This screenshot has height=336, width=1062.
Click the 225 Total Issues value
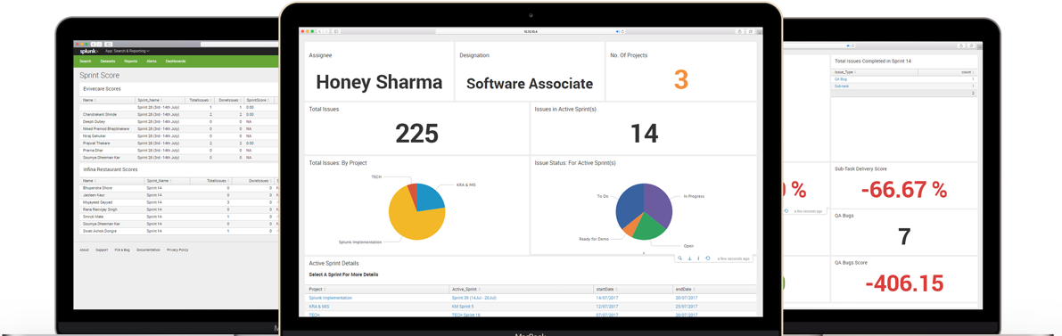[417, 134]
